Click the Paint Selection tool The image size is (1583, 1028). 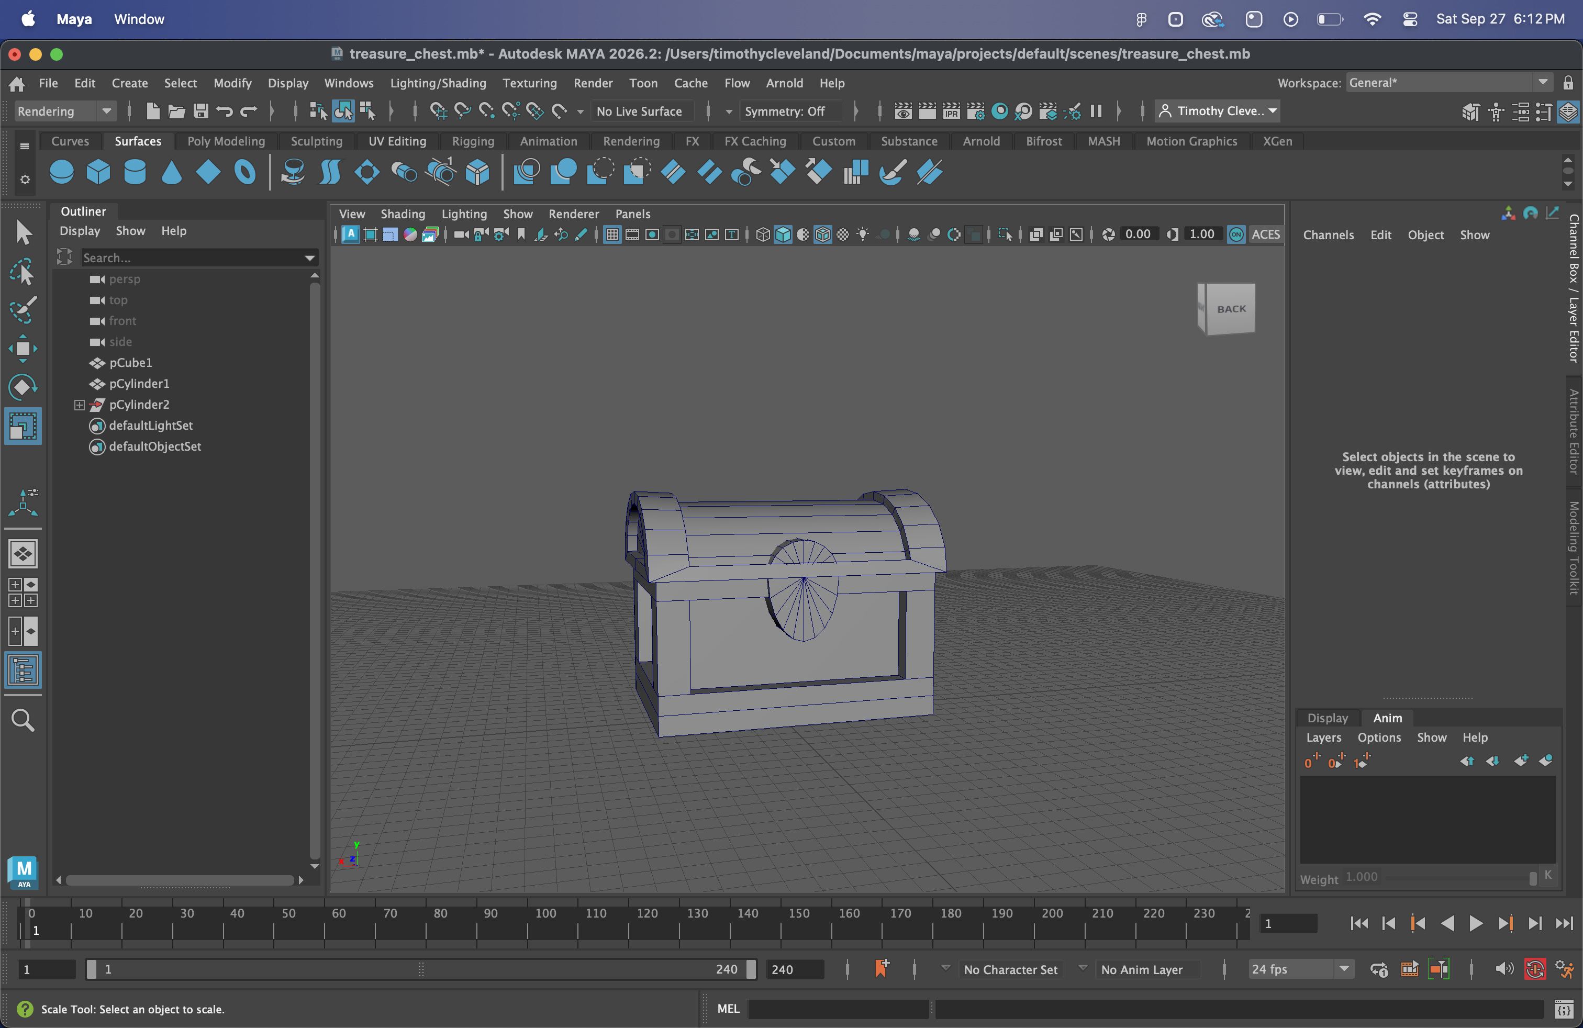[23, 310]
